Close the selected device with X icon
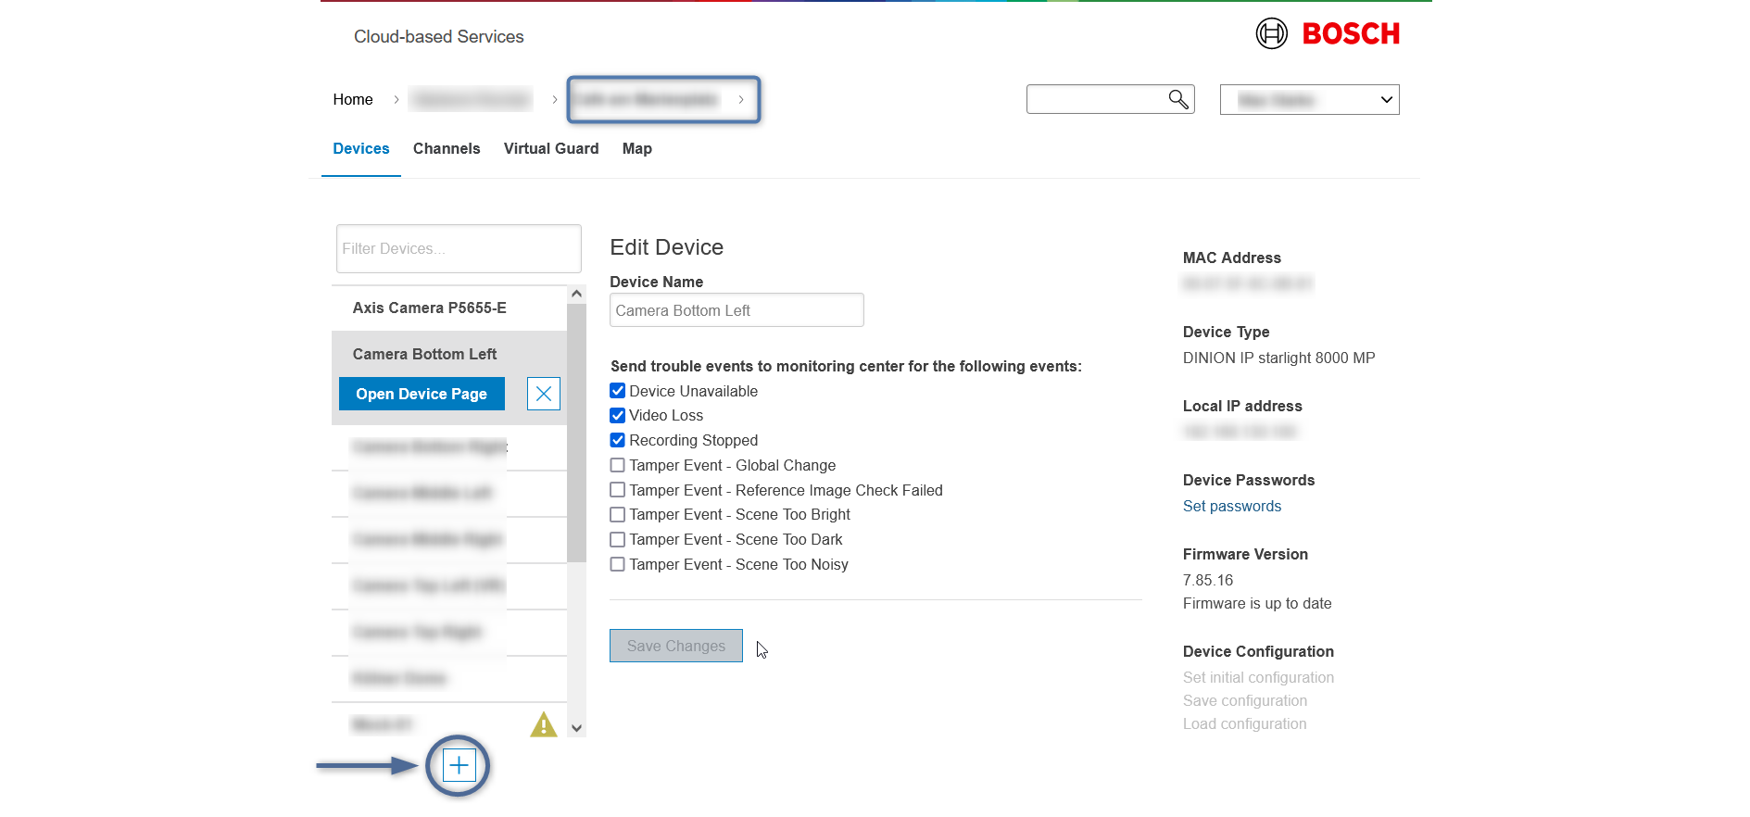Screen dimensions: 1750x817 pos(544,394)
